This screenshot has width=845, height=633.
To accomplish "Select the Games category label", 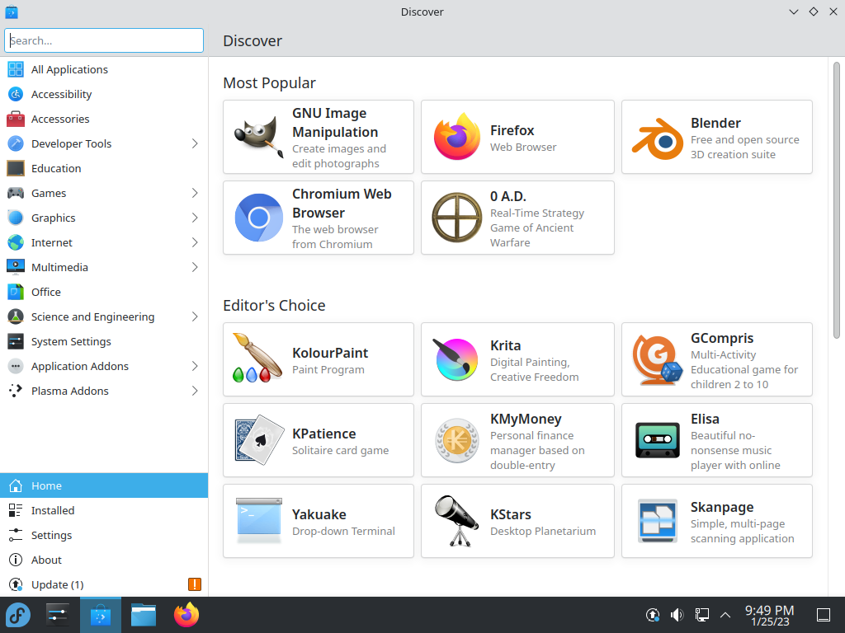I will click(49, 193).
